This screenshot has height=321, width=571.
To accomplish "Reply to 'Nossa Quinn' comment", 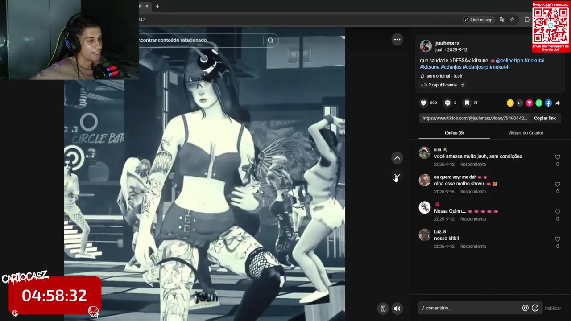I will [473, 219].
